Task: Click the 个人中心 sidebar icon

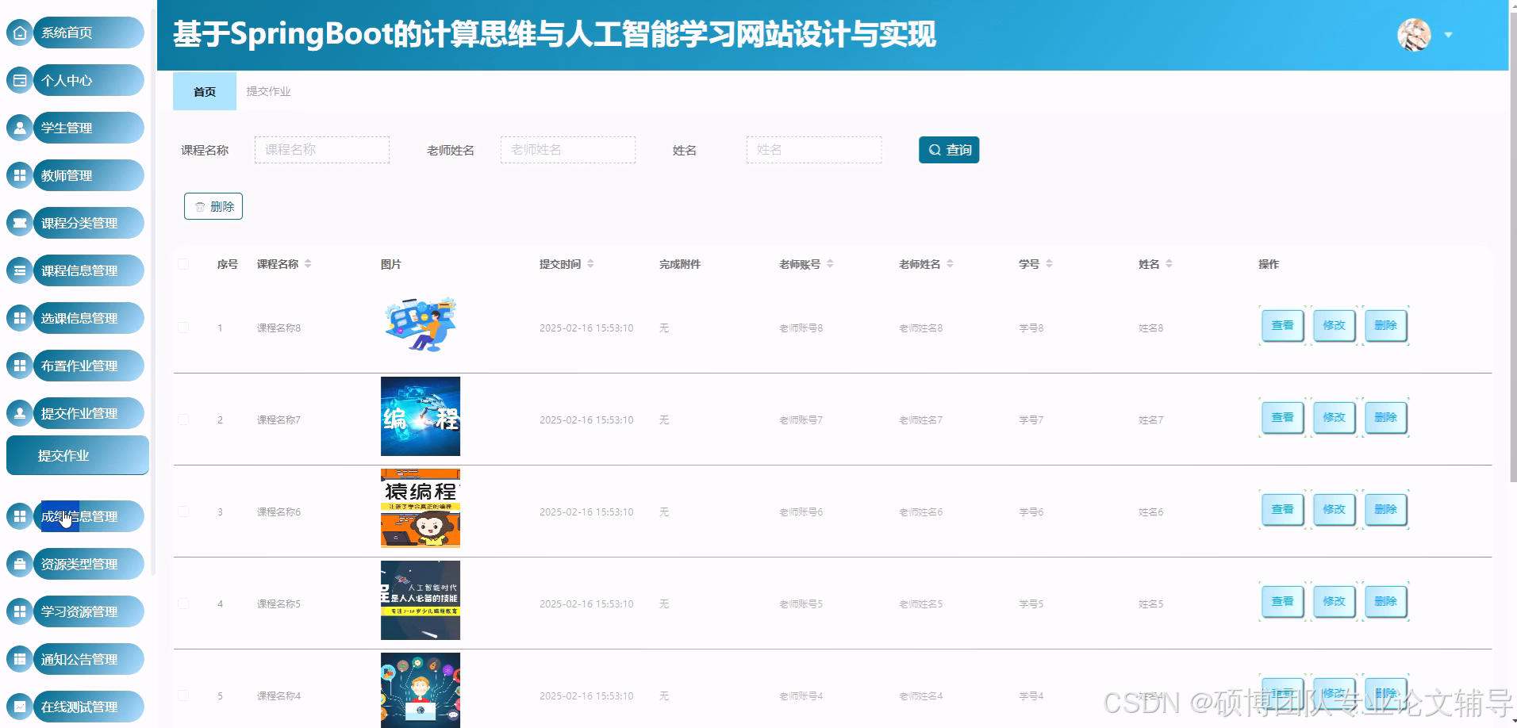Action: coord(20,80)
